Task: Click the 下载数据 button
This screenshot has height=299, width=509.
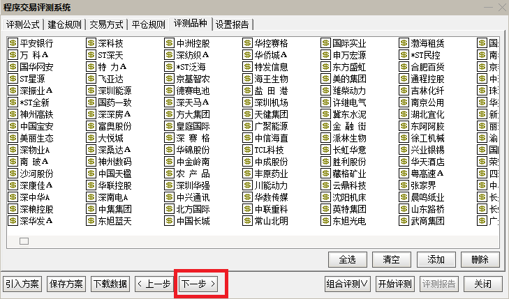Action: click(x=110, y=284)
